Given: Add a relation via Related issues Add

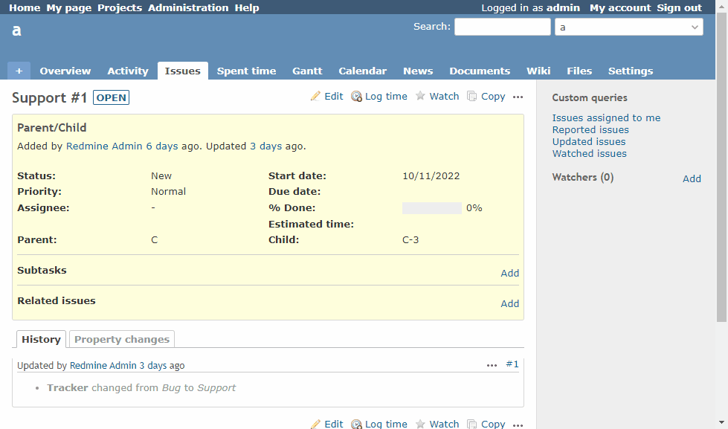Looking at the screenshot, I should click(x=510, y=303).
